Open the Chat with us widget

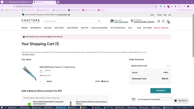[x=181, y=101]
